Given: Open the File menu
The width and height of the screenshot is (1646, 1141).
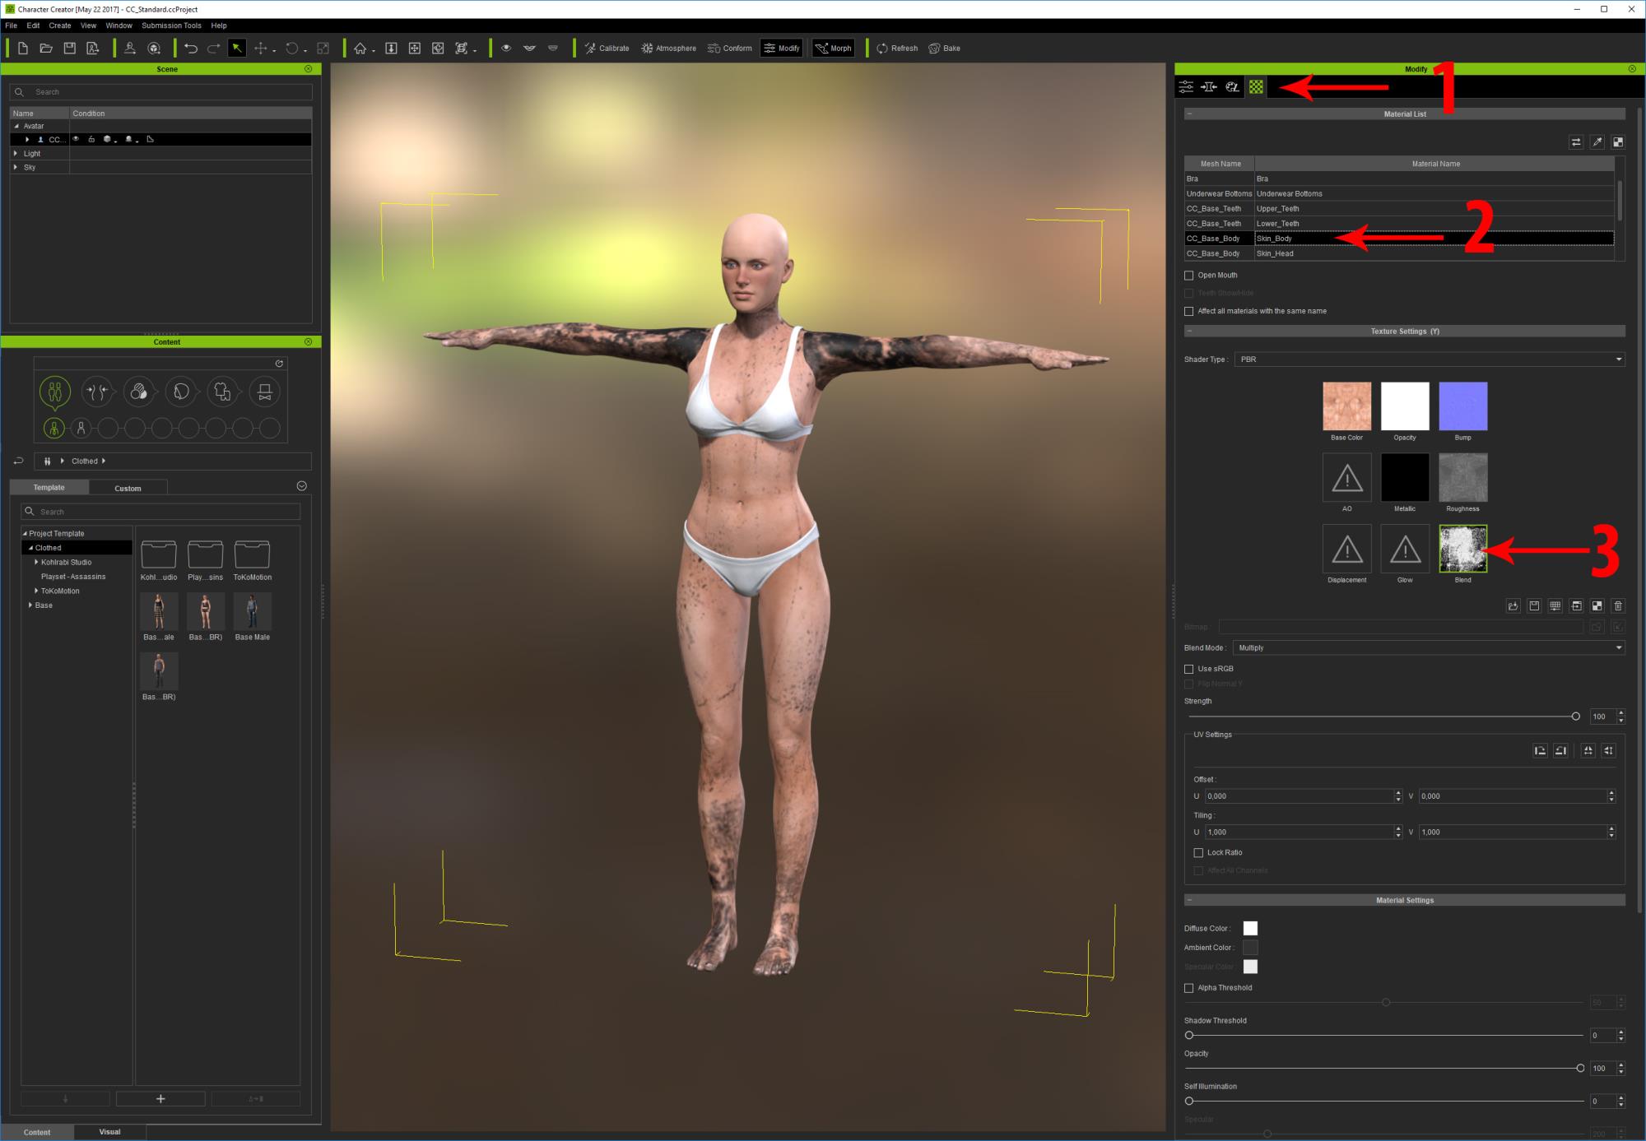Looking at the screenshot, I should pyautogui.click(x=12, y=26).
